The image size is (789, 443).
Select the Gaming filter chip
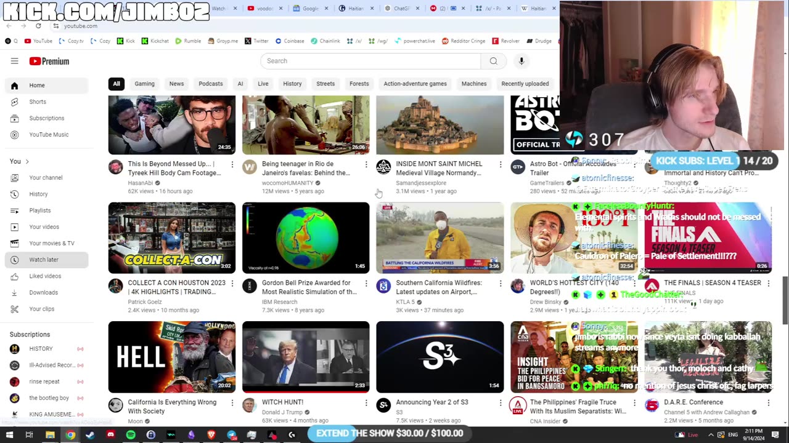pos(145,84)
